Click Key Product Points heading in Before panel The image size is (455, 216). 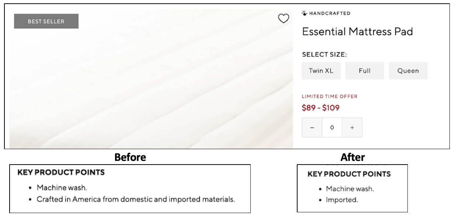(x=61, y=172)
